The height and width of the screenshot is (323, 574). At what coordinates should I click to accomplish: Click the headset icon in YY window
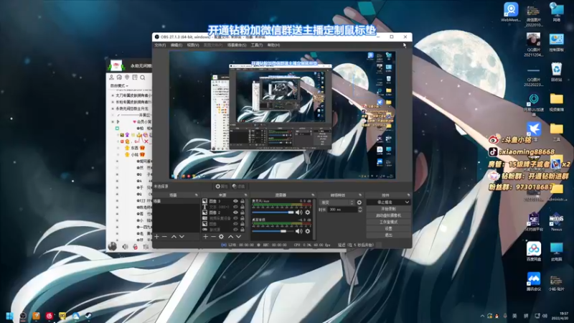(119, 78)
